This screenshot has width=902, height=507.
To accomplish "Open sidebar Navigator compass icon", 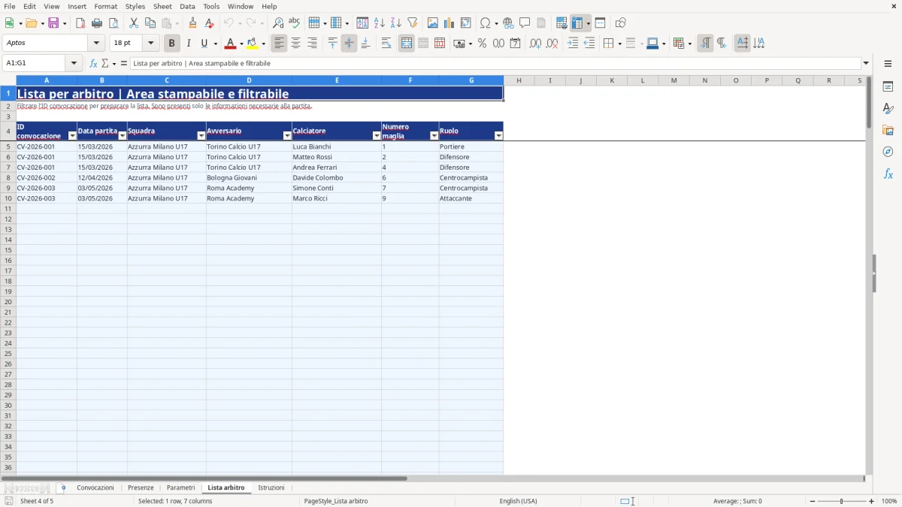I will [x=888, y=152].
